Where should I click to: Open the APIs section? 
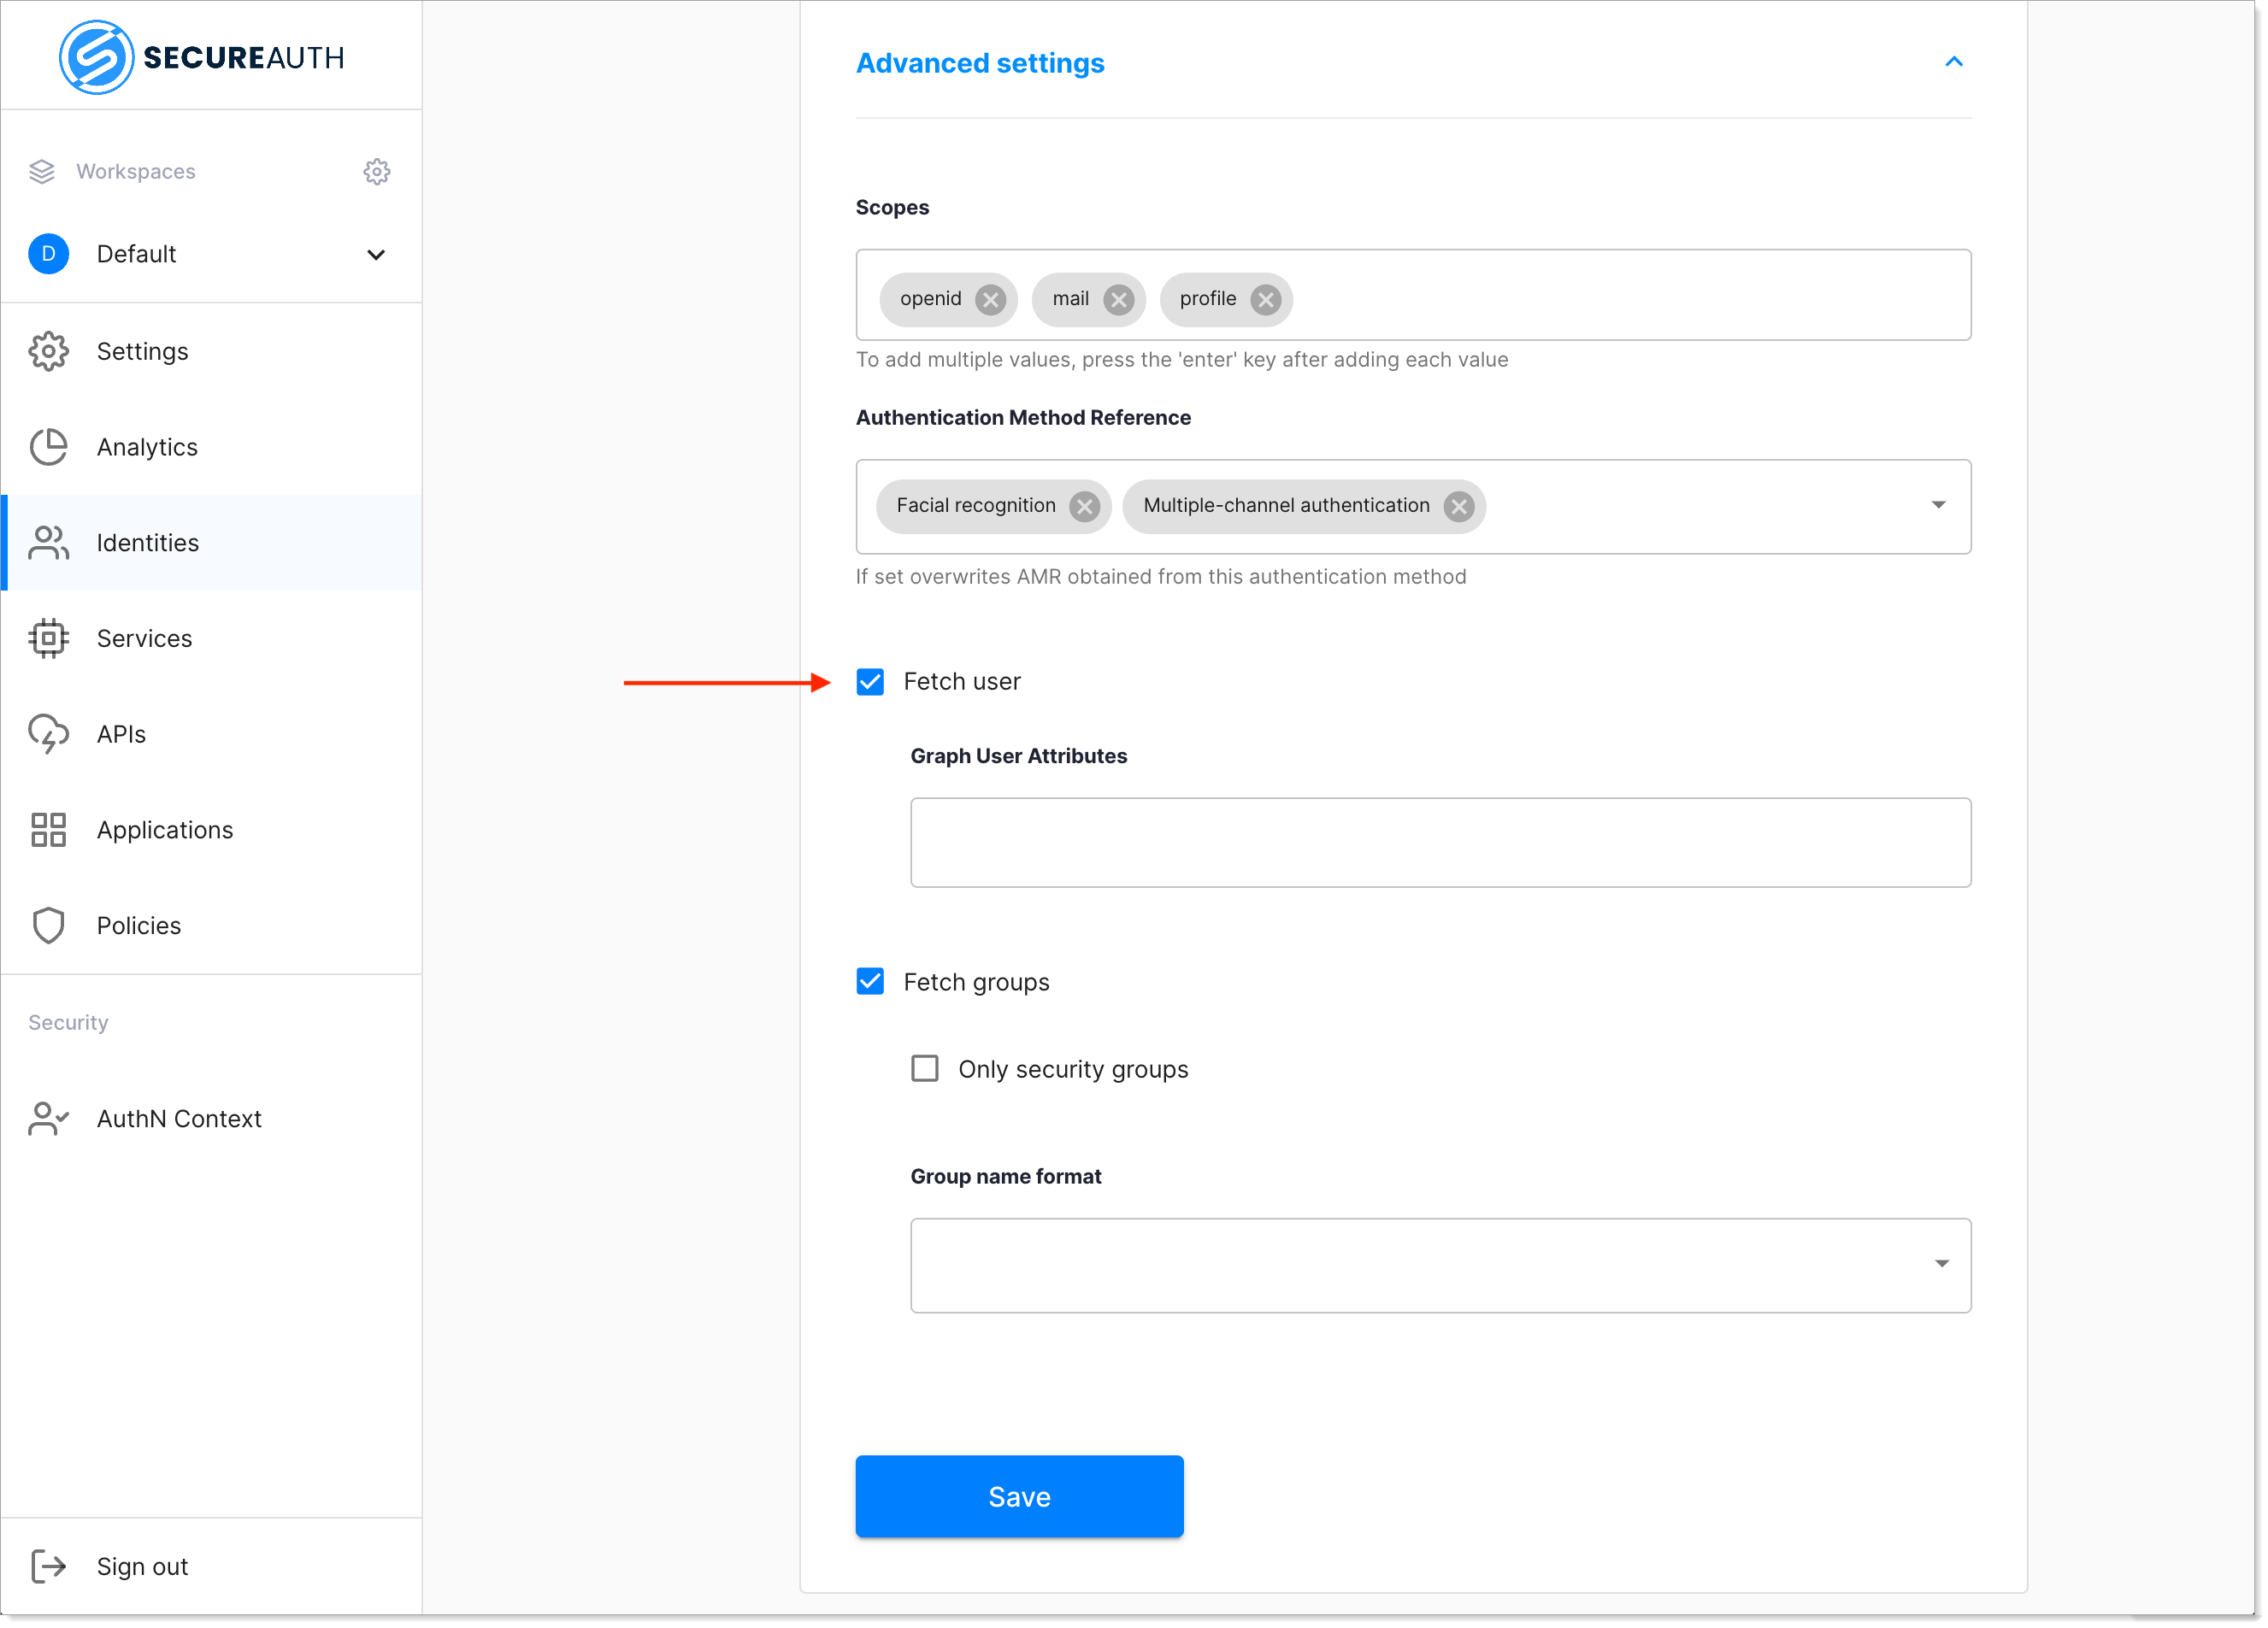coord(211,736)
